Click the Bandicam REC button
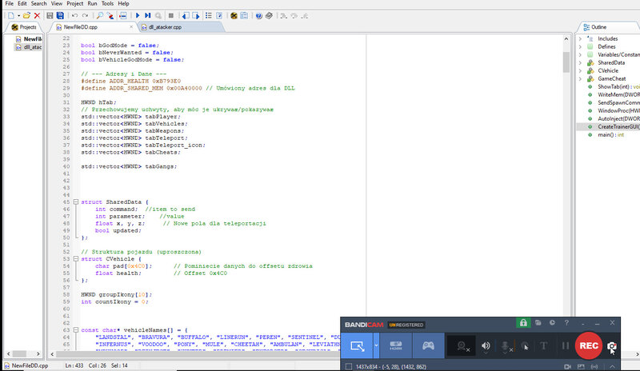Image resolution: width=640 pixels, height=371 pixels. coord(589,345)
